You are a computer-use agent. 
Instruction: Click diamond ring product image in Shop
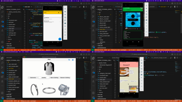[64, 89]
